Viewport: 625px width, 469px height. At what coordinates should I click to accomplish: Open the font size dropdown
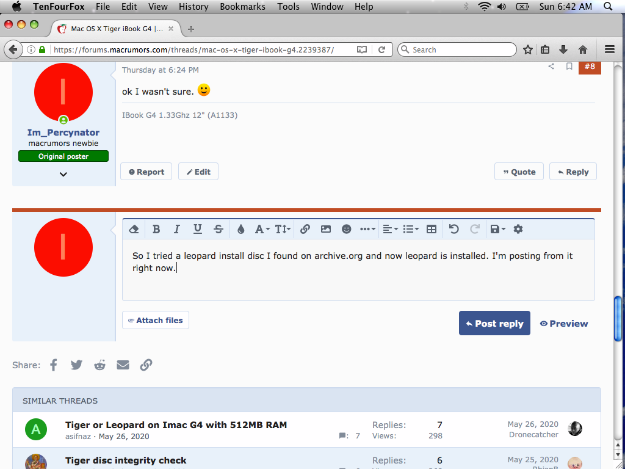pyautogui.click(x=283, y=230)
